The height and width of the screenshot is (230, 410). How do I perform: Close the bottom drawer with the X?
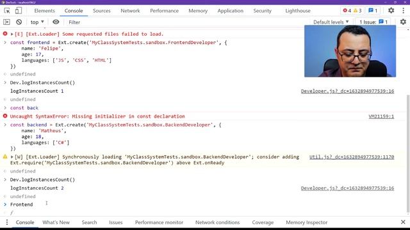point(403,222)
